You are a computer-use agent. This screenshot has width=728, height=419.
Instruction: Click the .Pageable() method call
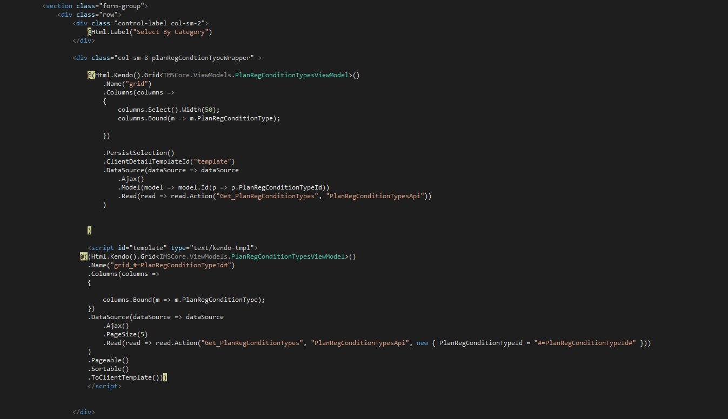pos(109,360)
